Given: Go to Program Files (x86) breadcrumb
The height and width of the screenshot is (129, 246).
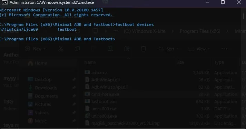Looking at the screenshot, I should click(x=200, y=31).
